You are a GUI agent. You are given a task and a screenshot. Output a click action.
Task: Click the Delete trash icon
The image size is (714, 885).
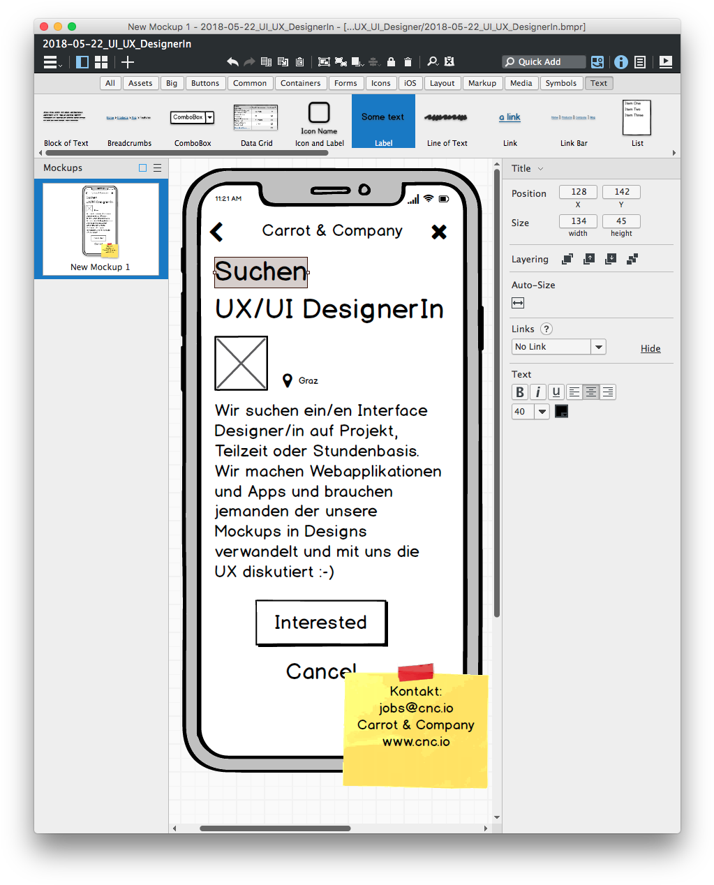pos(408,62)
